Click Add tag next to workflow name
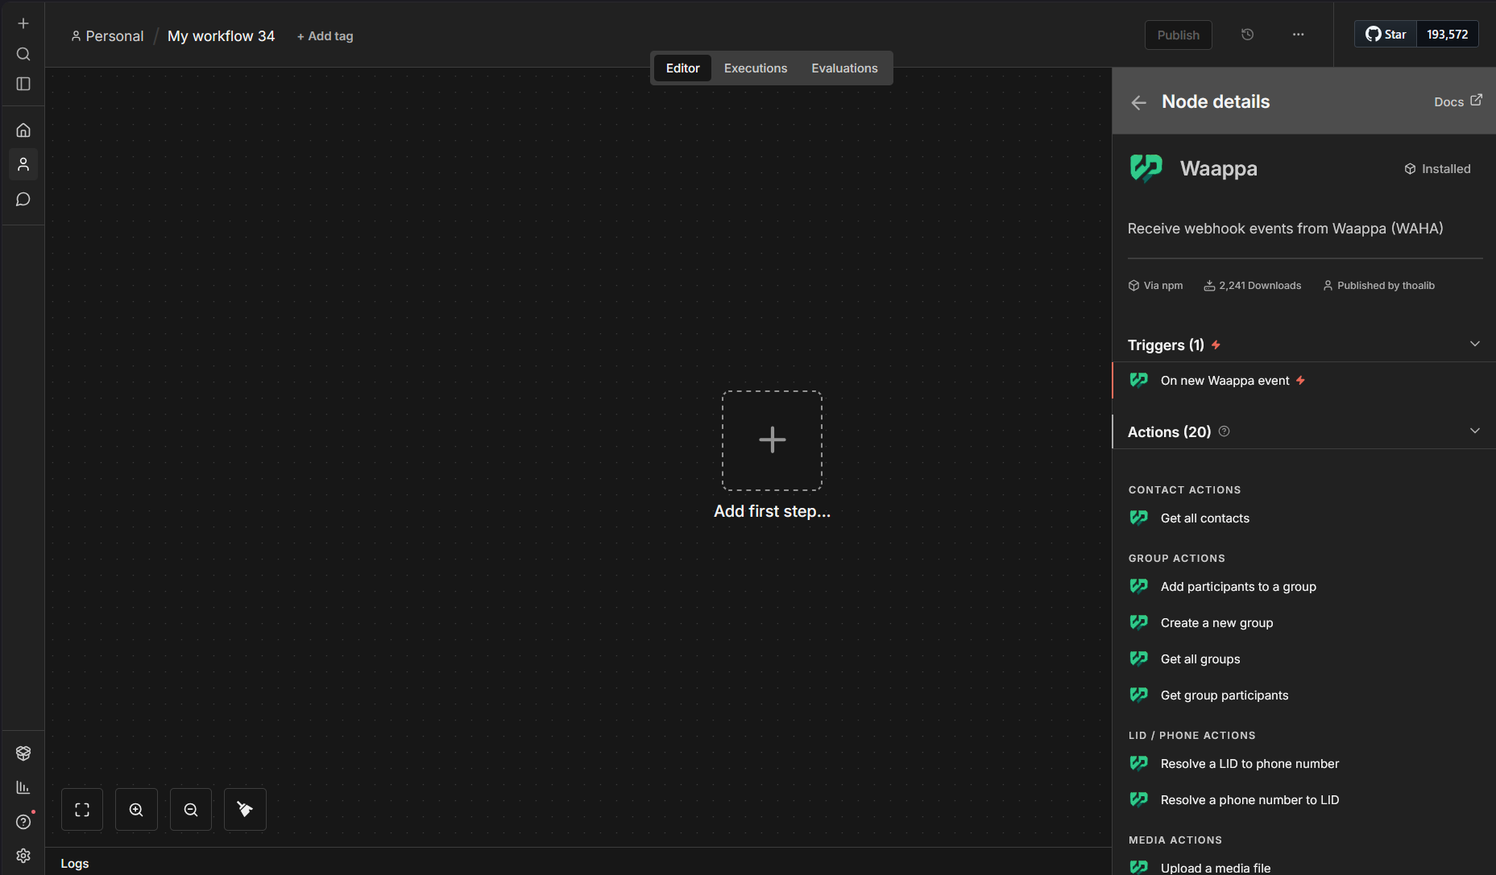 325,36
